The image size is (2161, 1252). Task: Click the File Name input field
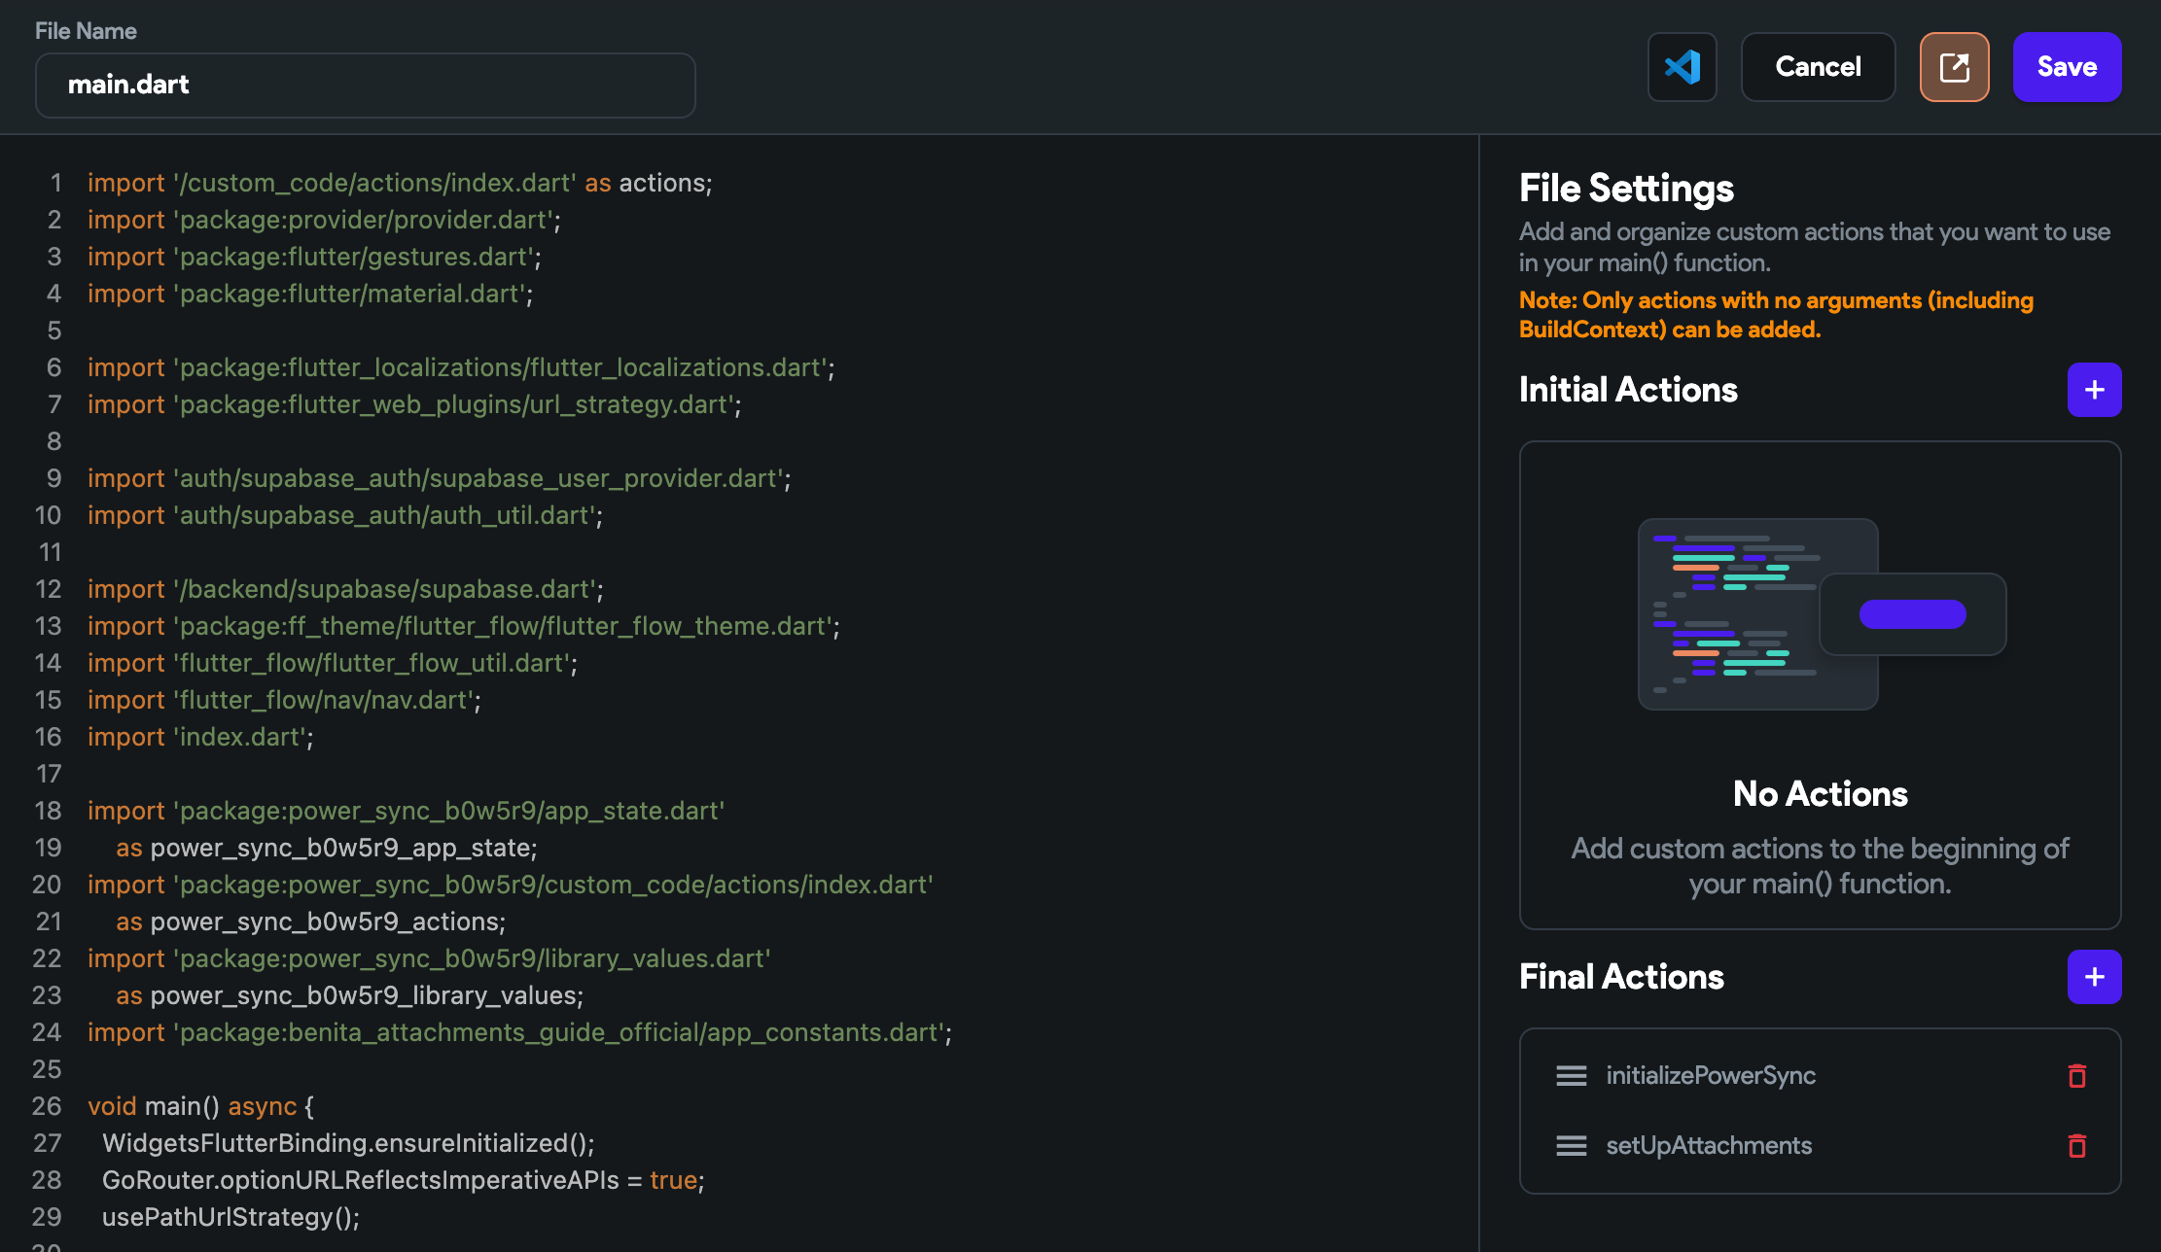[365, 86]
